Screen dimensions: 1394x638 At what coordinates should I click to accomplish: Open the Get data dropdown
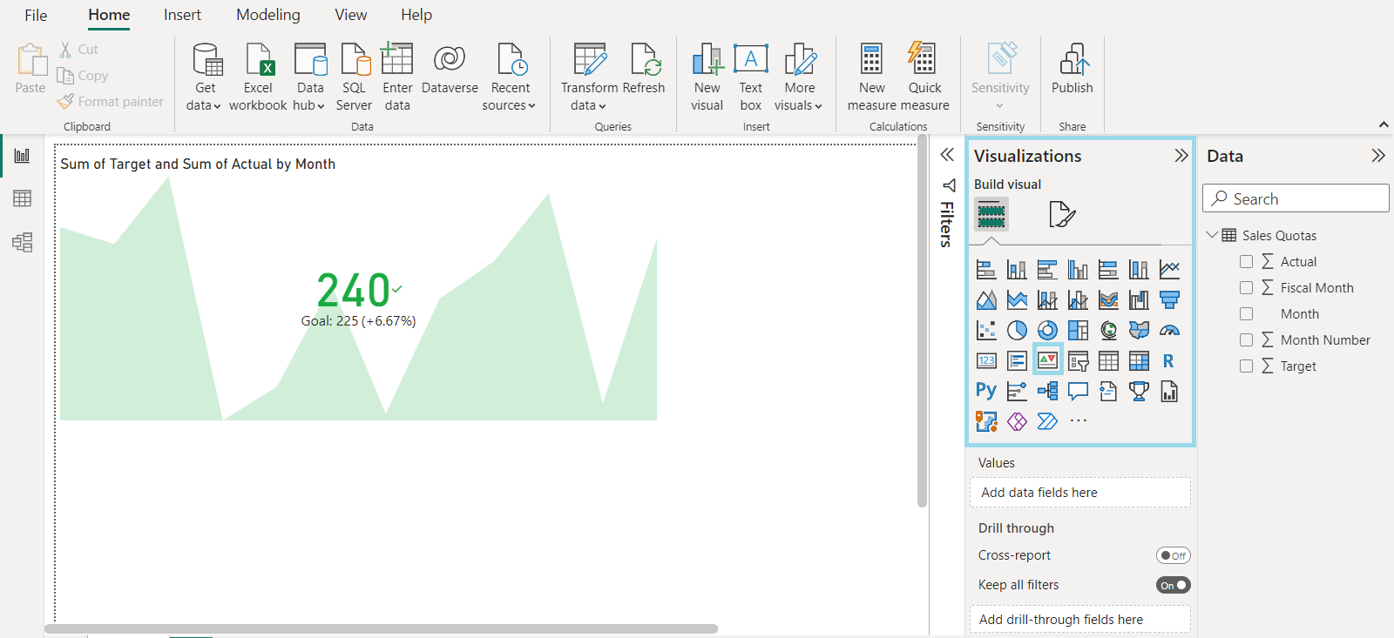tap(205, 77)
